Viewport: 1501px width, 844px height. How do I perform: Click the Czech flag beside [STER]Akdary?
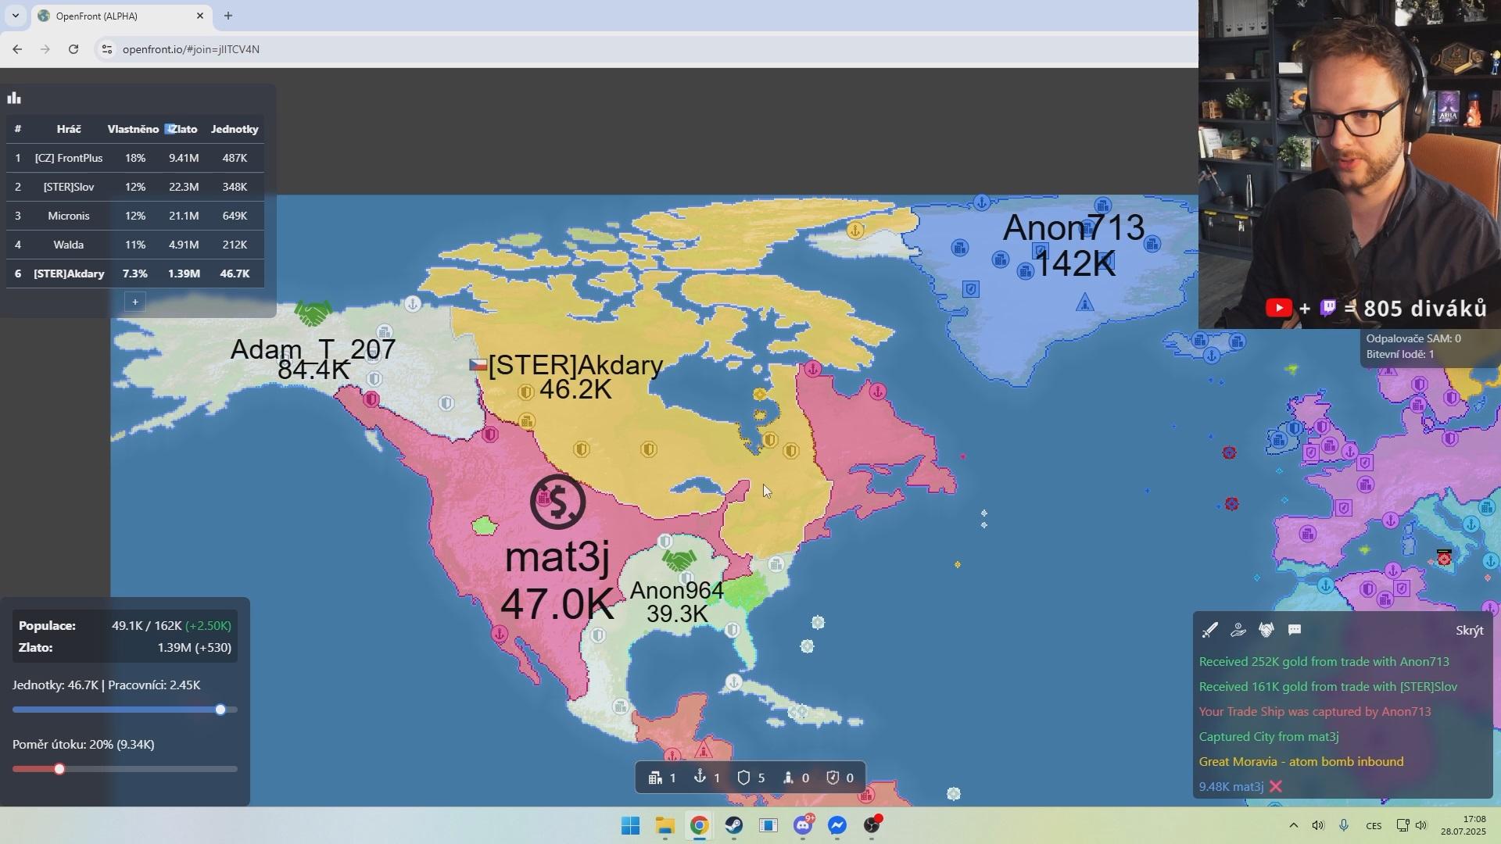pos(478,365)
